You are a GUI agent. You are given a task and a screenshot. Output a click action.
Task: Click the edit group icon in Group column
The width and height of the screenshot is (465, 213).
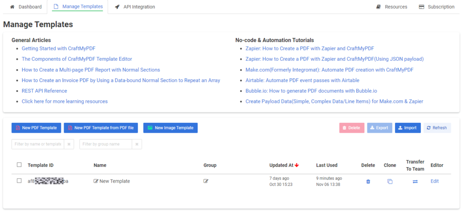tap(206, 181)
